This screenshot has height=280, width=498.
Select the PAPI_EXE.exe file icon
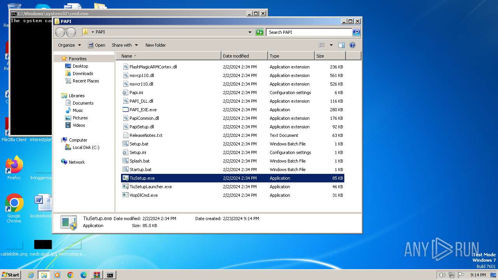tap(126, 110)
